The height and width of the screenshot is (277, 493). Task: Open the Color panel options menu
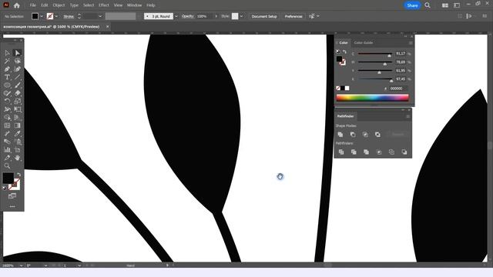click(411, 43)
